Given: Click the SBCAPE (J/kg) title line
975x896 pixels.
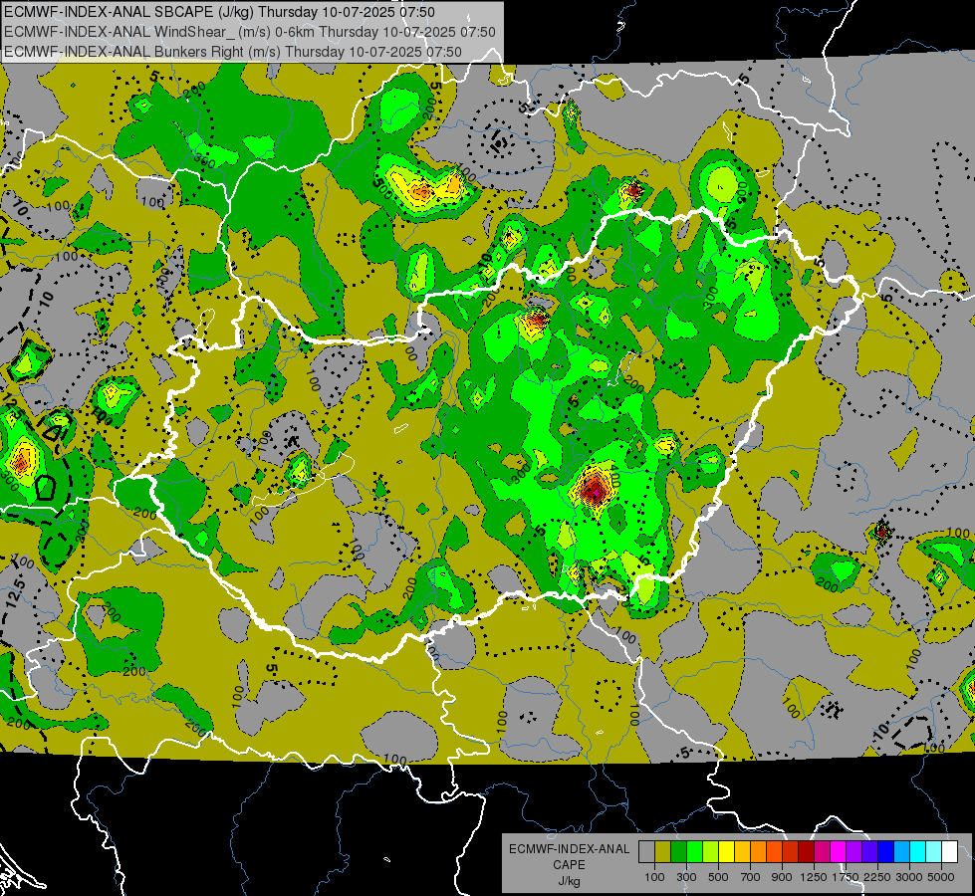Looking at the screenshot, I should tap(219, 12).
